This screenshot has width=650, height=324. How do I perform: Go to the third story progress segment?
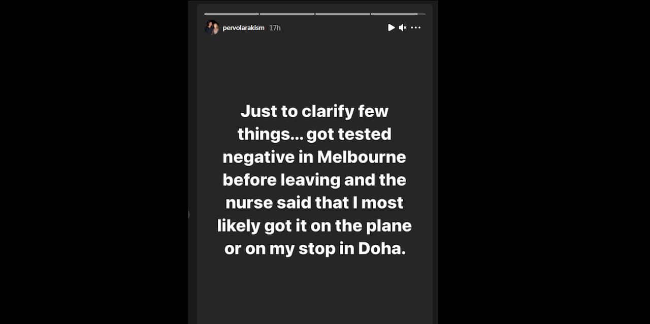coord(342,14)
